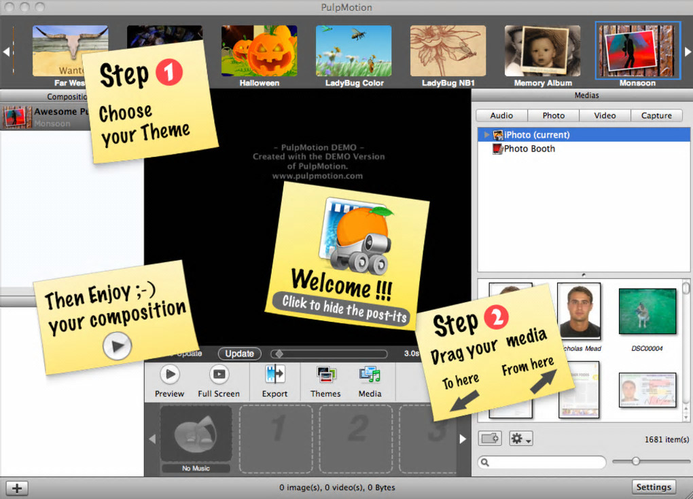Screen dimensions: 693x499
Task: Select the ID card photo thumbnail
Action: click(647, 390)
